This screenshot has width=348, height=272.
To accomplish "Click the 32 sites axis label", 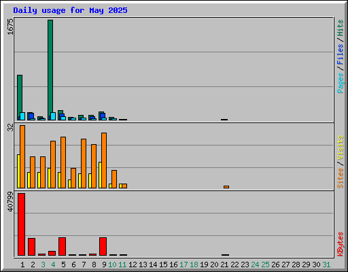I will pyautogui.click(x=10, y=128).
